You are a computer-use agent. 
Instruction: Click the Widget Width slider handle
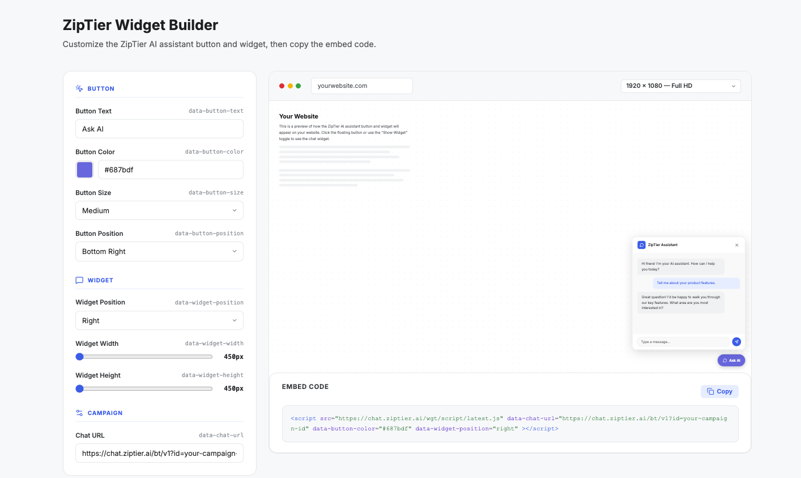(x=80, y=357)
